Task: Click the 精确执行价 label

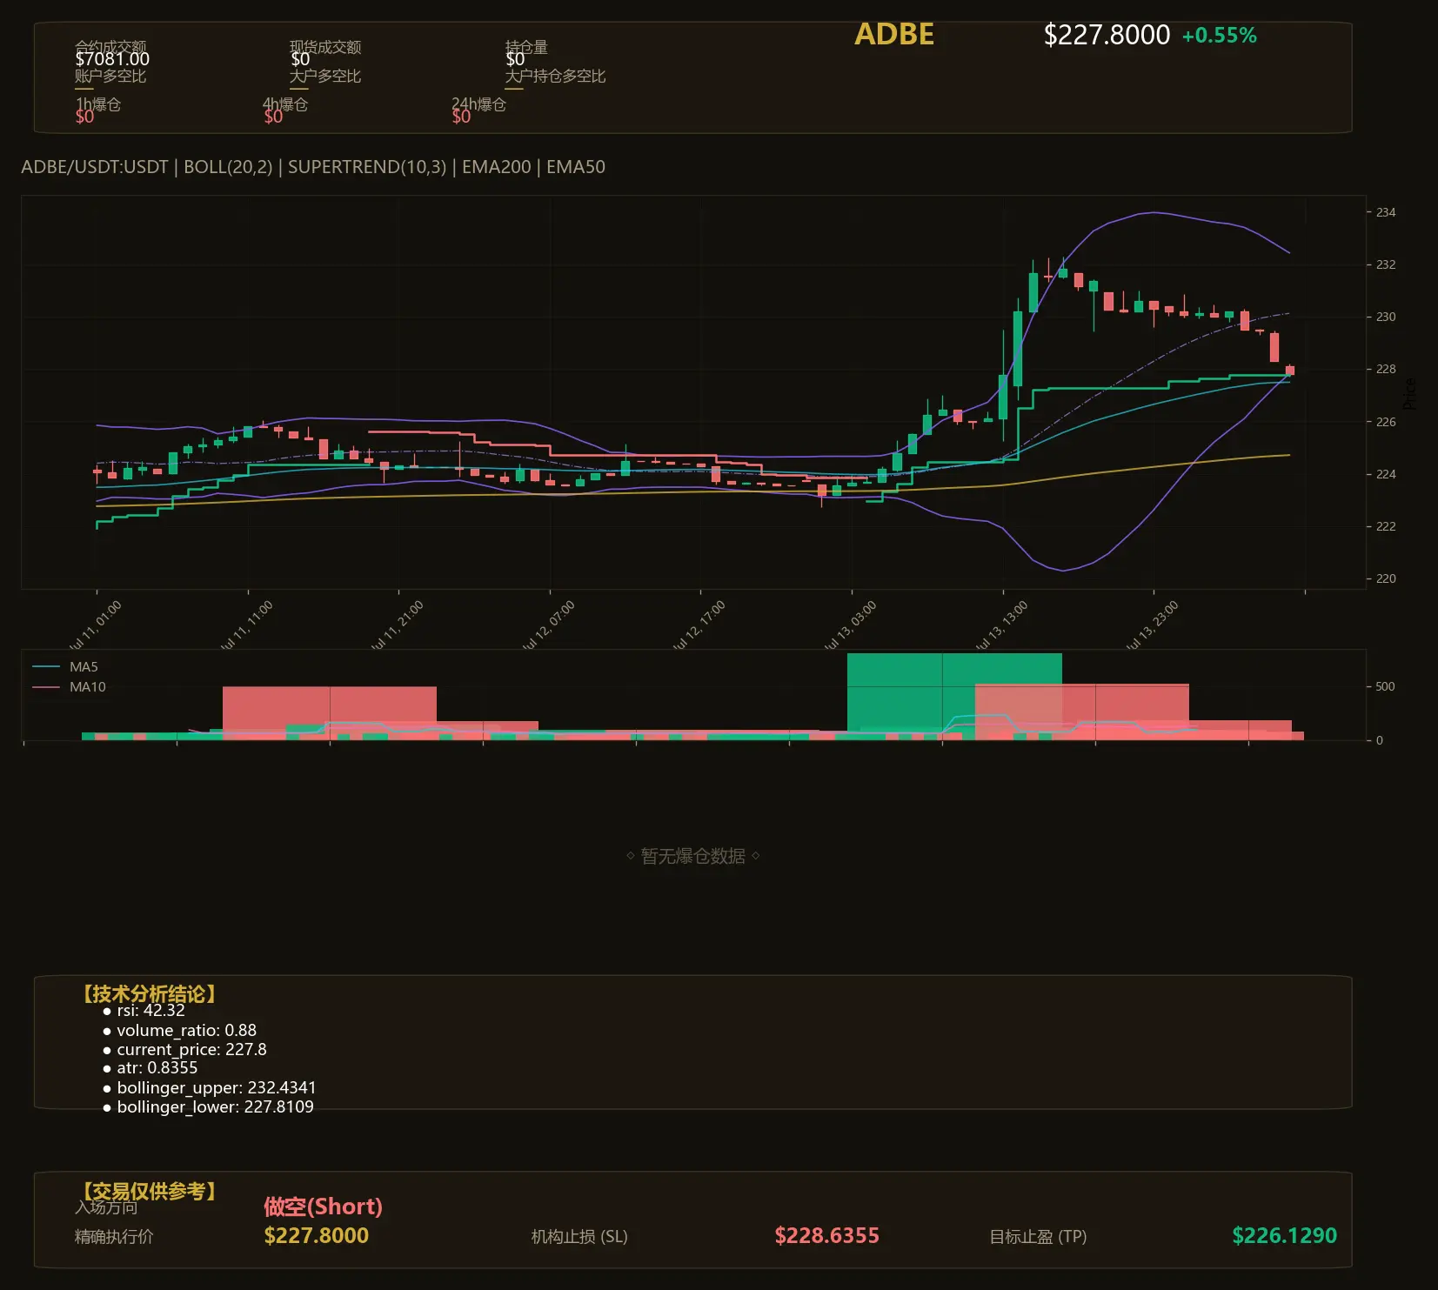Action: (x=114, y=1237)
